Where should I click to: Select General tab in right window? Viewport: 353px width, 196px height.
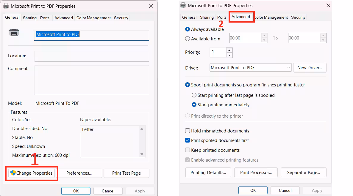tap(189, 17)
